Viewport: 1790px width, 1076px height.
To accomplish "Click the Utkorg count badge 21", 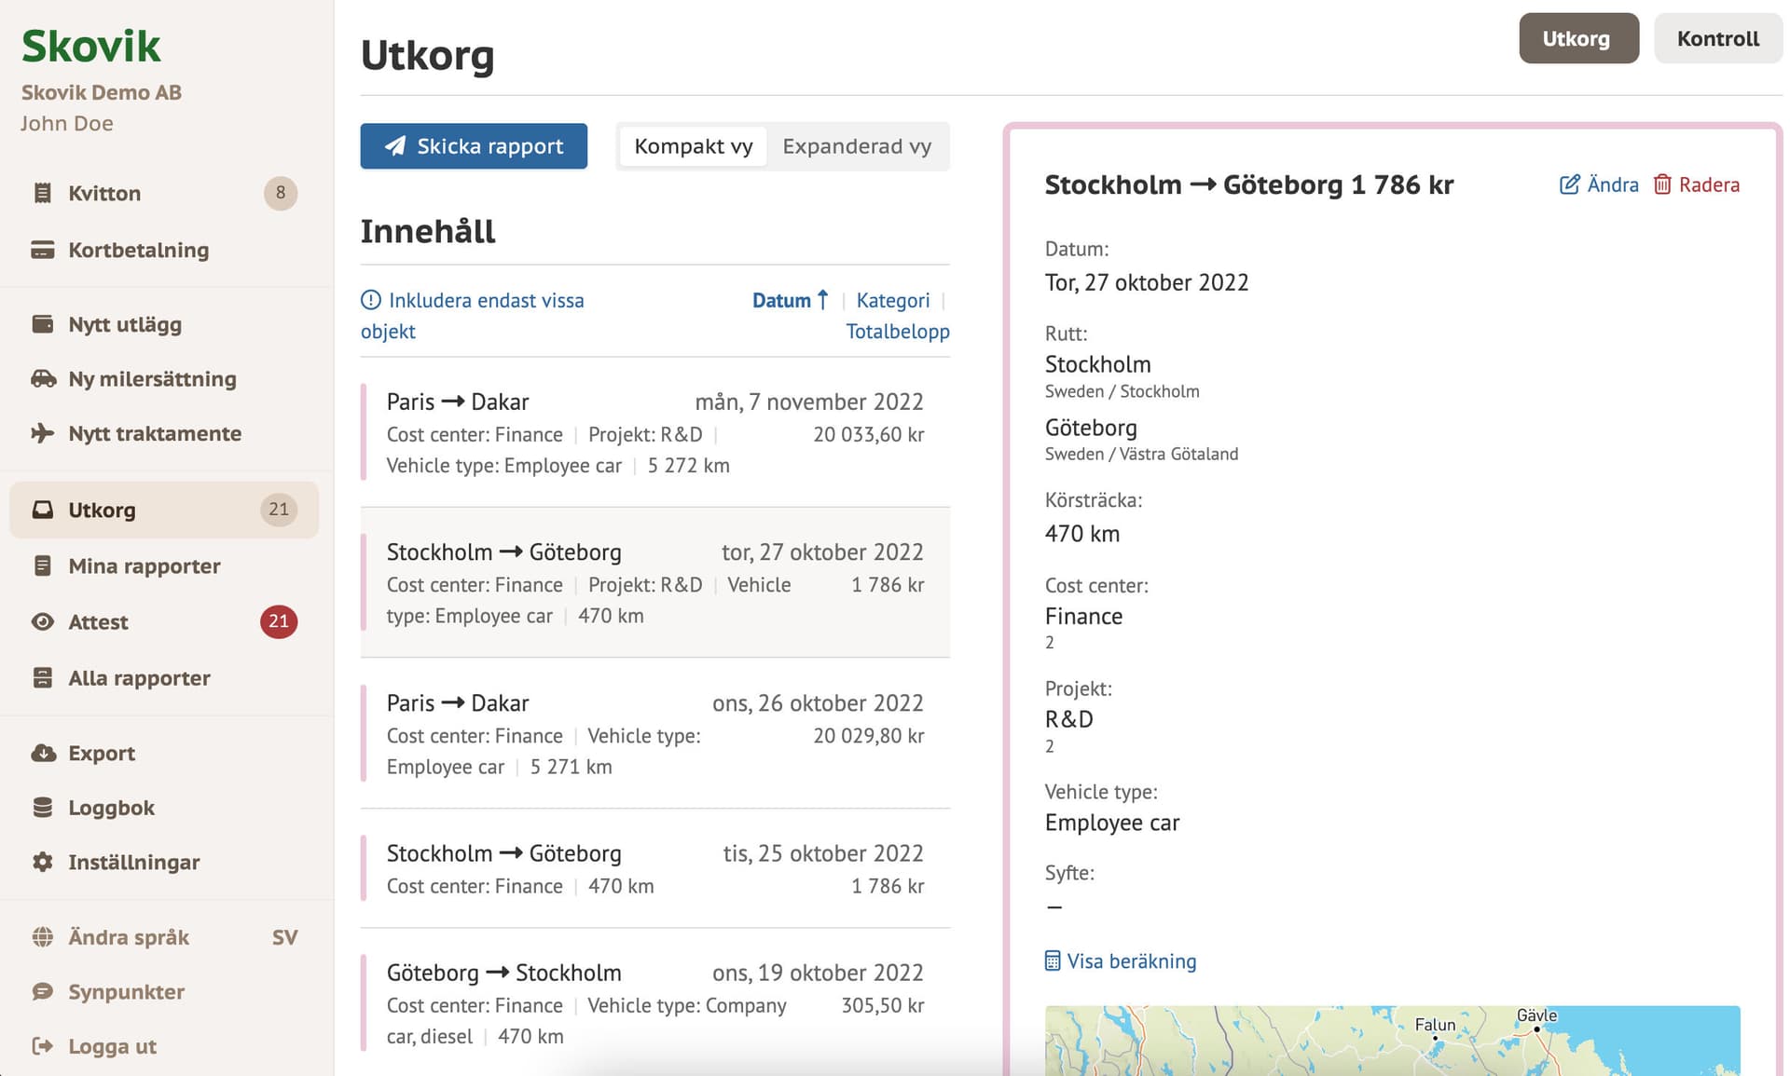I will [279, 510].
